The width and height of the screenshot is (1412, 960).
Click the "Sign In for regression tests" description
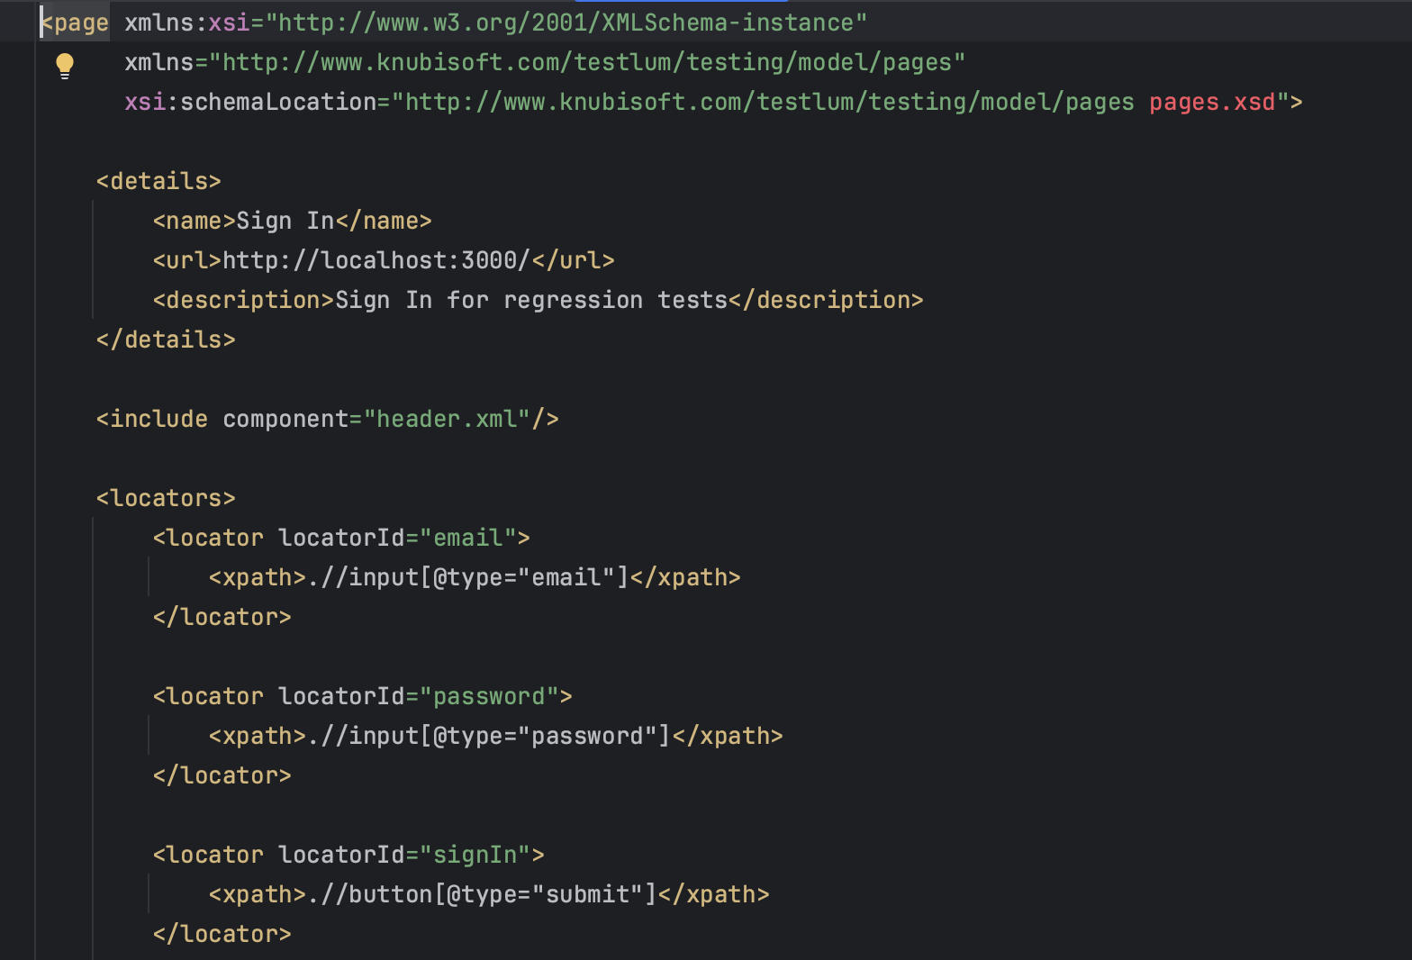(x=530, y=300)
